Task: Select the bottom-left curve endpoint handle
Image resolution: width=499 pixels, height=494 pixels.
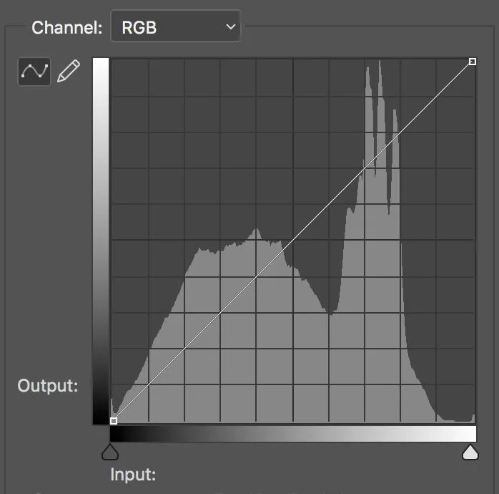Action: pos(114,420)
